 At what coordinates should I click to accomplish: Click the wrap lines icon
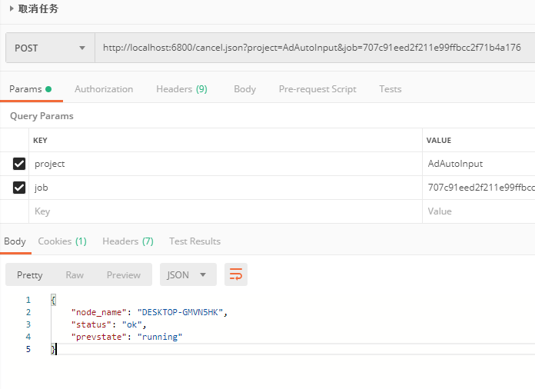click(236, 274)
